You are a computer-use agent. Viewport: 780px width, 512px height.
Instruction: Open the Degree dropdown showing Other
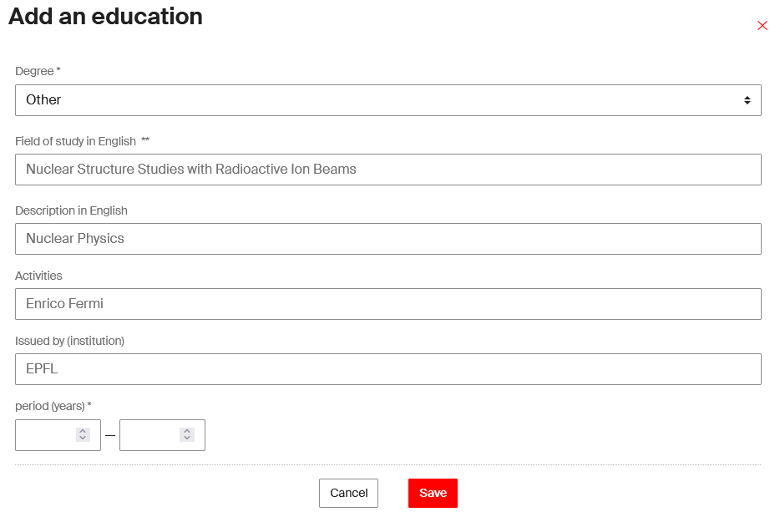(x=388, y=99)
